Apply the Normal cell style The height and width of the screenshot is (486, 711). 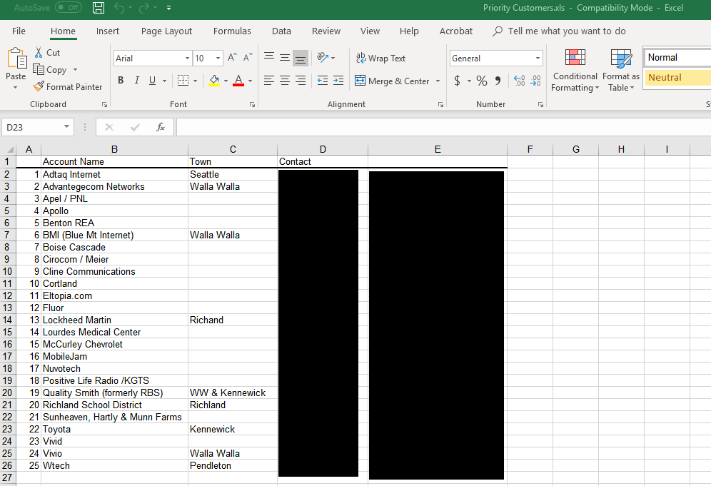677,58
